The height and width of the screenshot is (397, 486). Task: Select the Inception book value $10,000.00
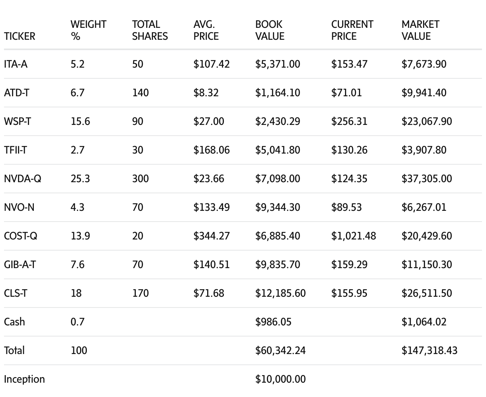coord(280,379)
